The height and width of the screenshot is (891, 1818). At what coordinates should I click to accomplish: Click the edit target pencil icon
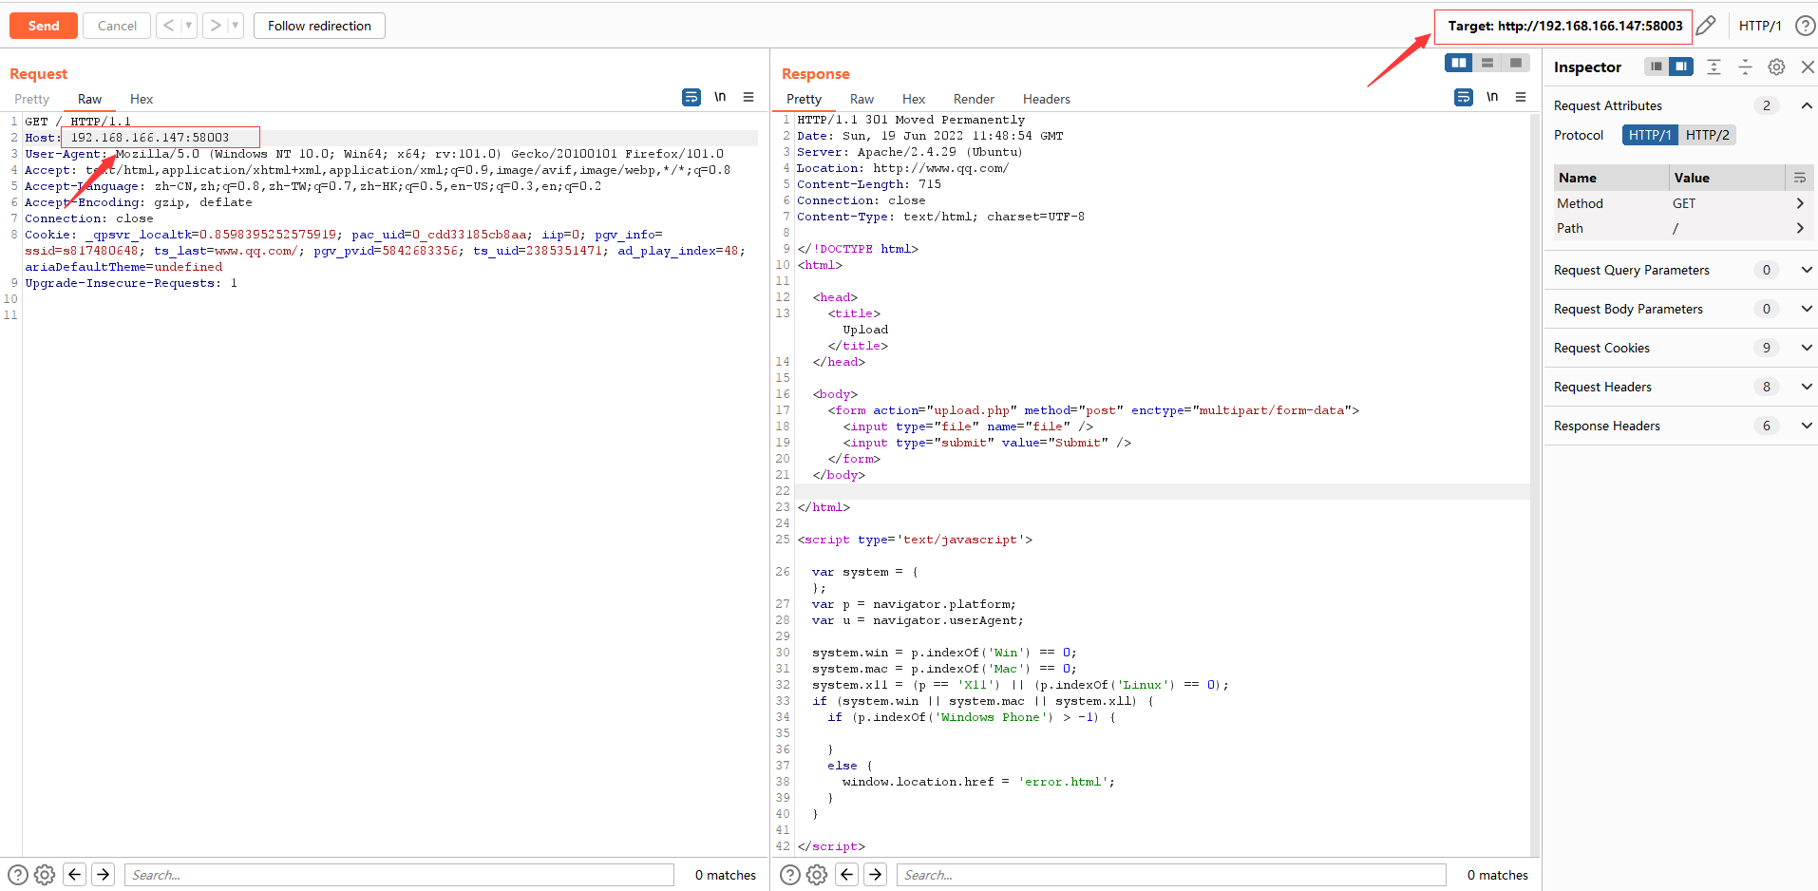1706,26
